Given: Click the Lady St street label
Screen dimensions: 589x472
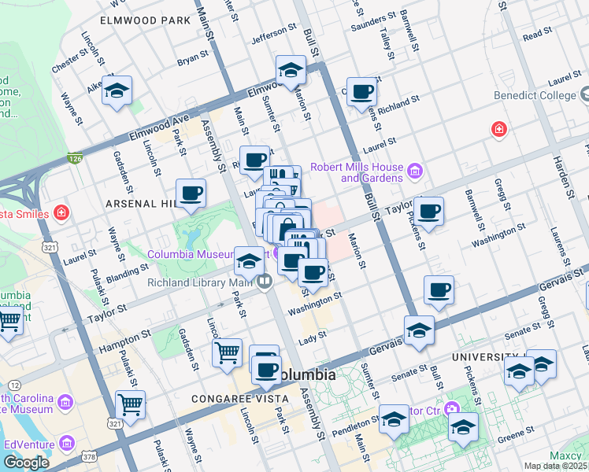Looking at the screenshot, I should coord(313,338).
